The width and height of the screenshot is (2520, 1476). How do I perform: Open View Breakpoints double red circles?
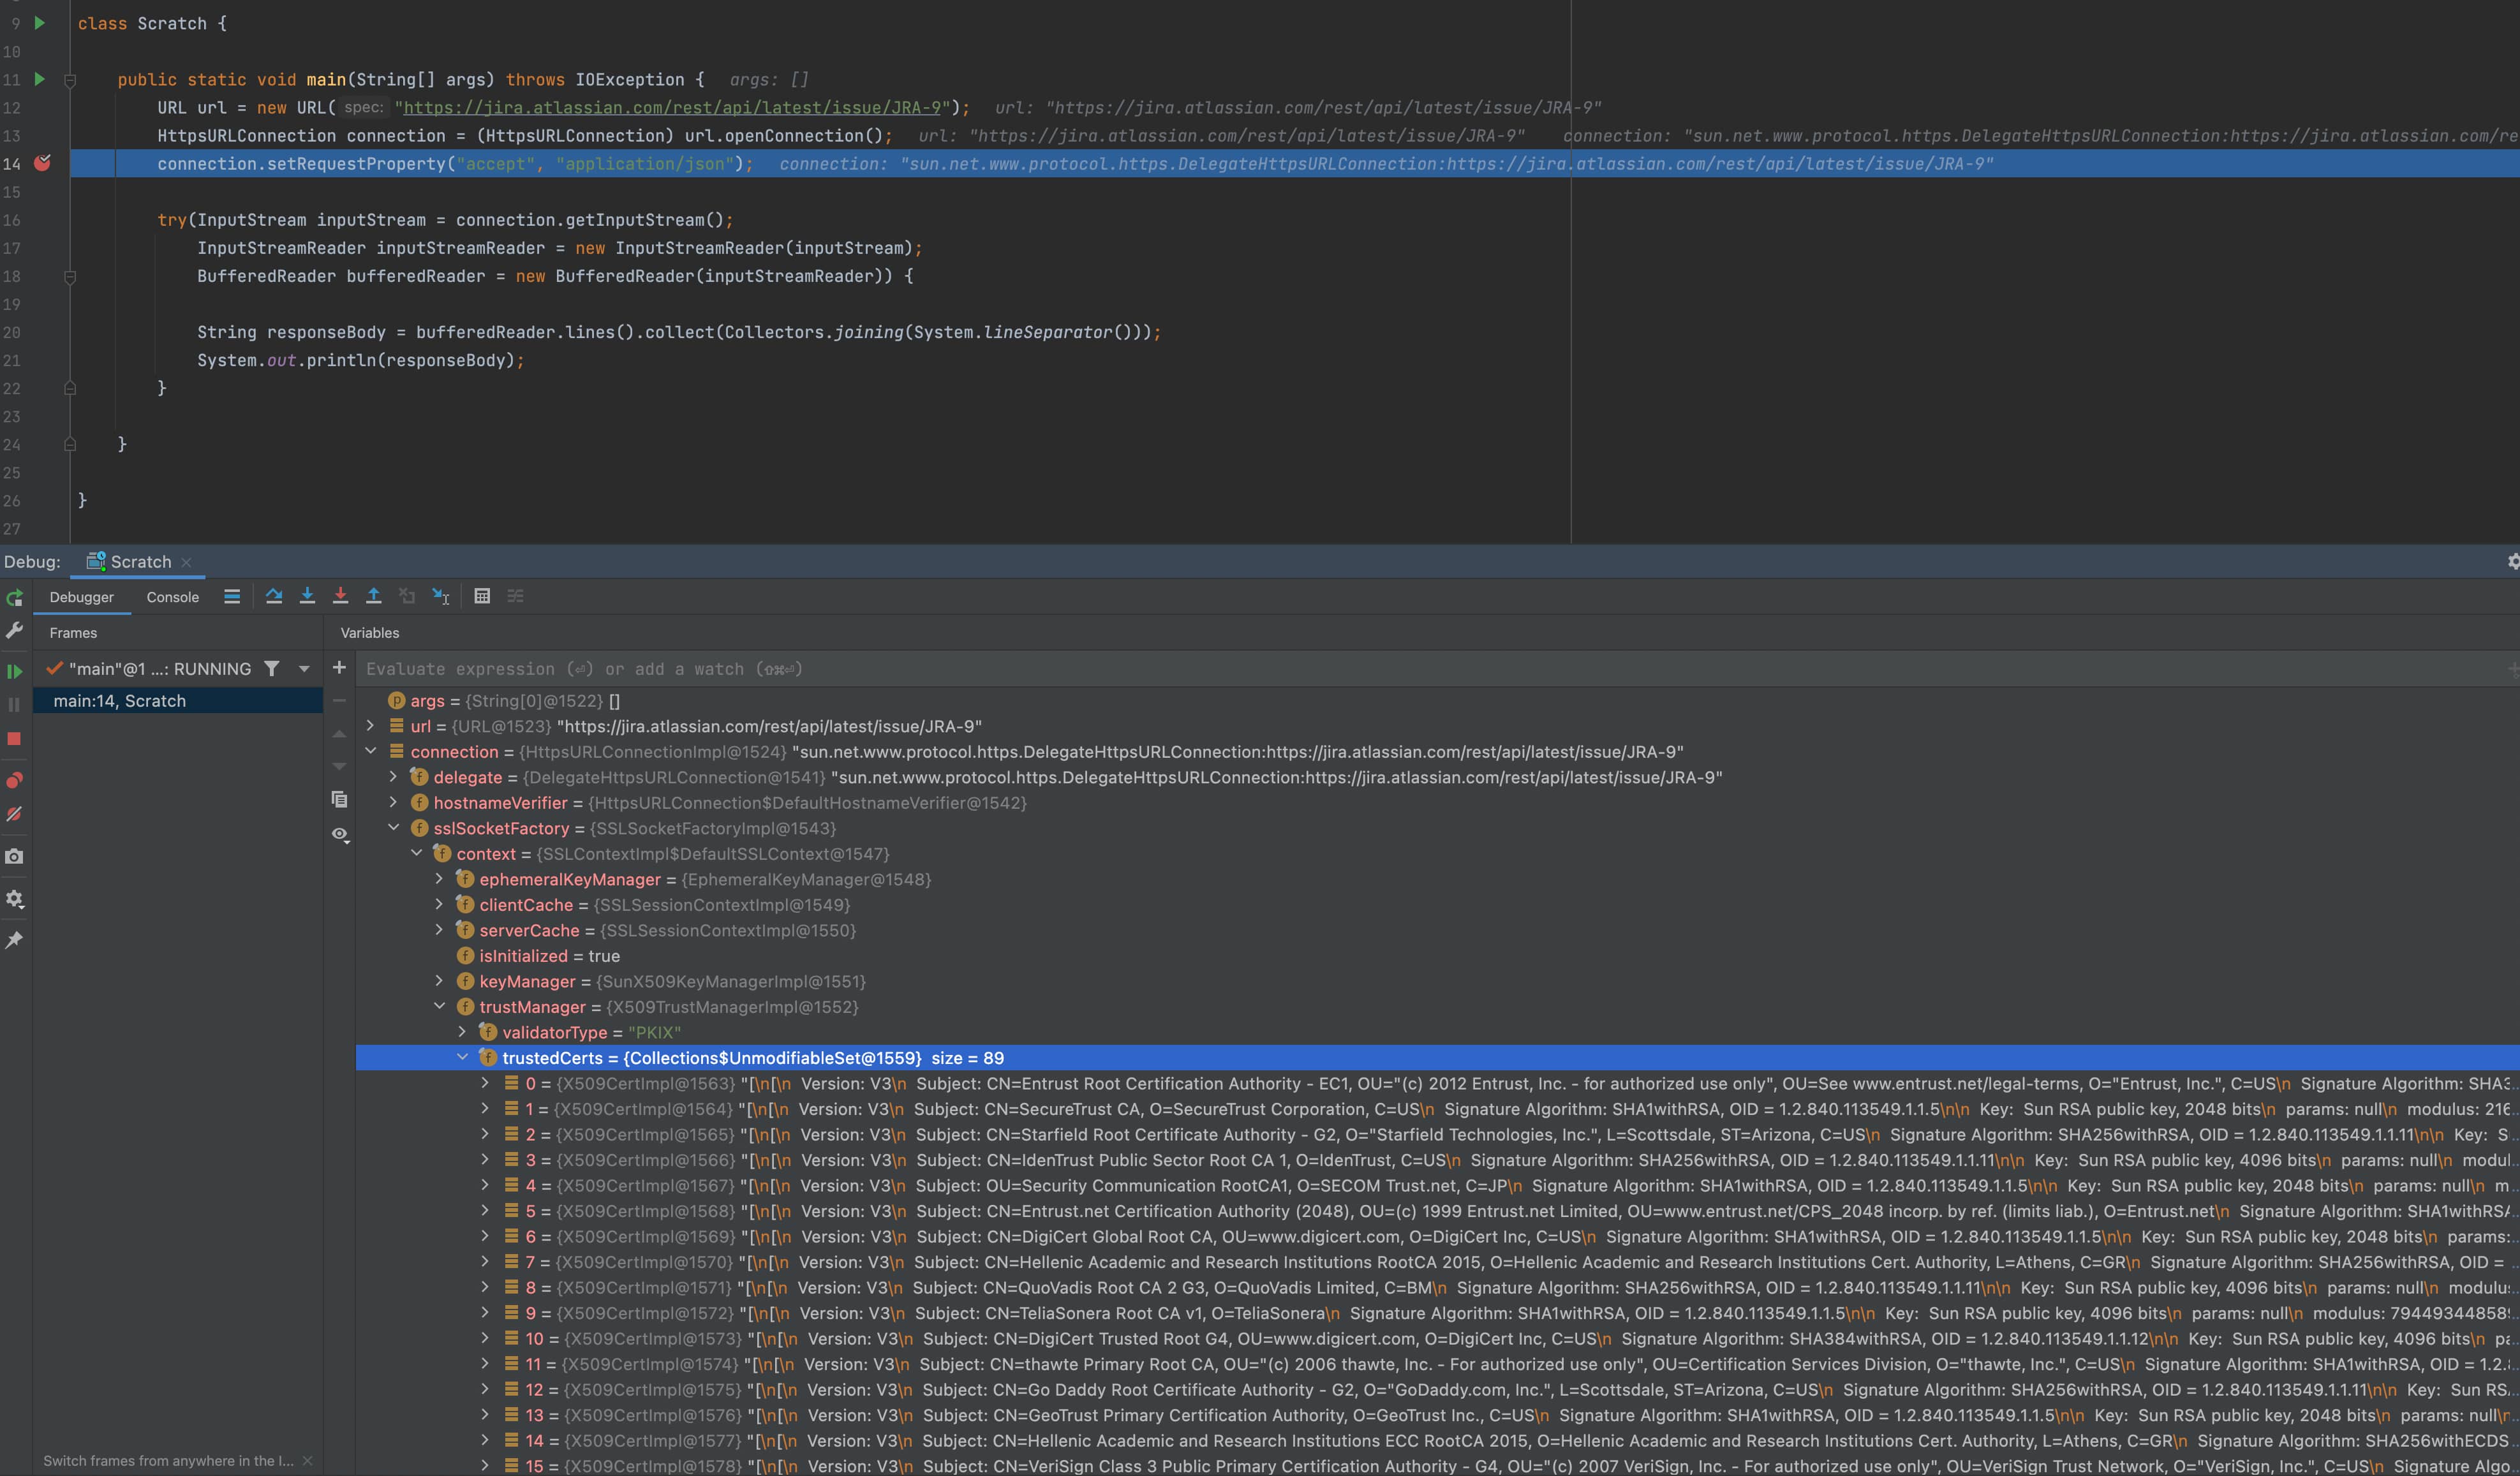point(14,780)
